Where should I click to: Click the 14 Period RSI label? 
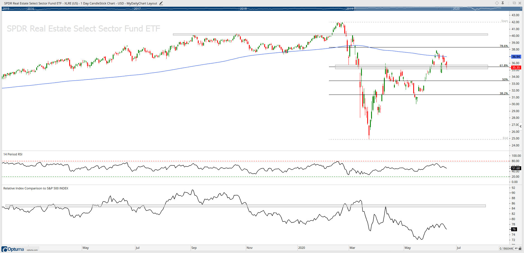13,154
